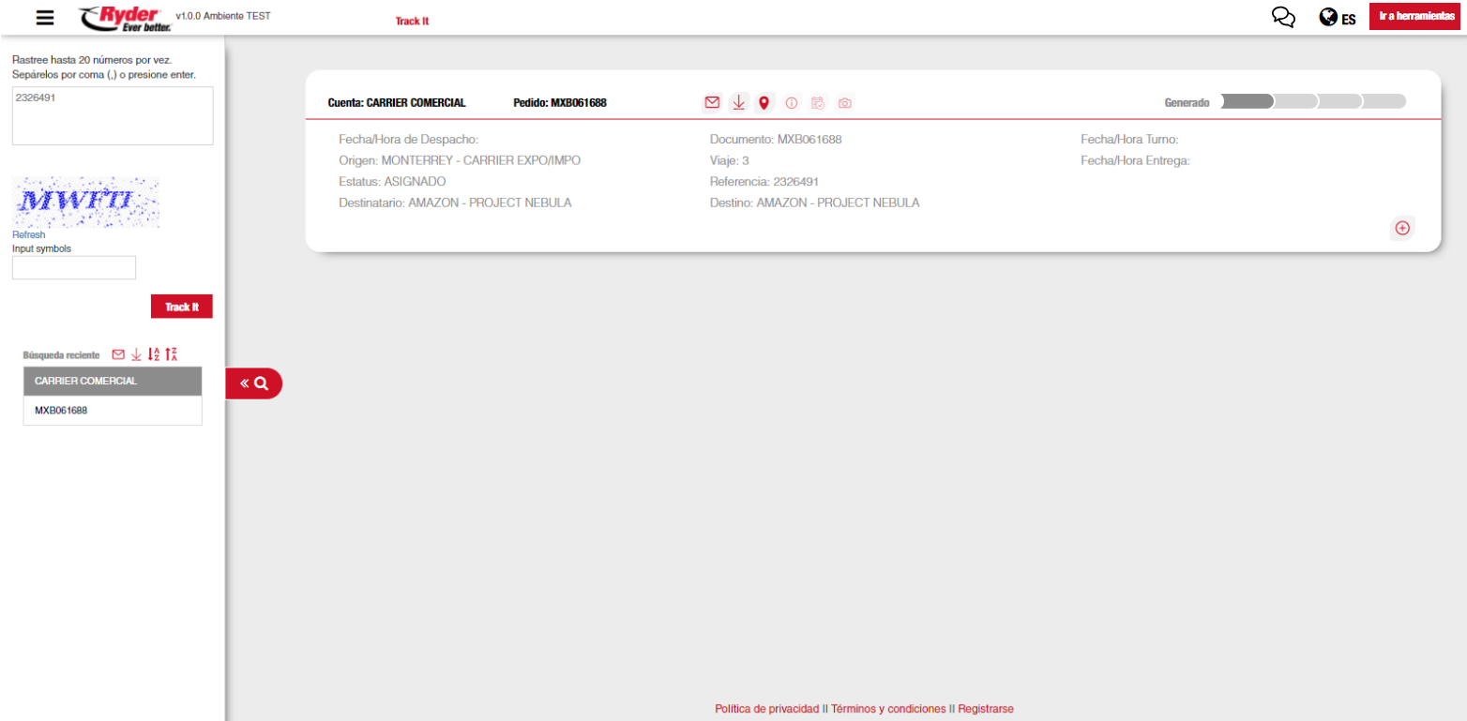Collapse the search side panel
1467x721 pixels.
(x=253, y=383)
